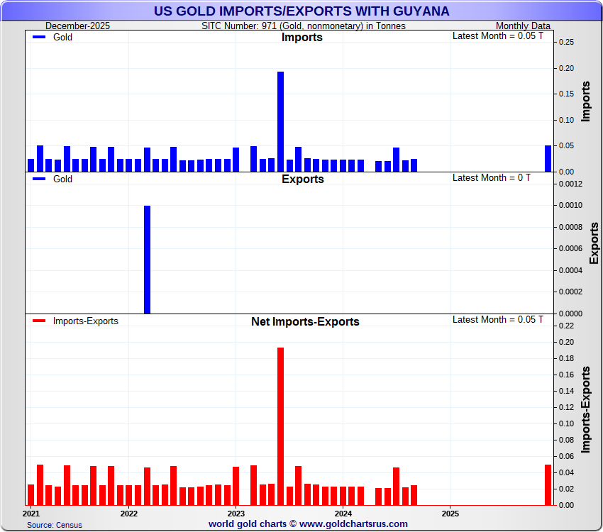Click the 'Exports' panel heading
Image resolution: width=603 pixels, height=532 pixels.
point(303,179)
